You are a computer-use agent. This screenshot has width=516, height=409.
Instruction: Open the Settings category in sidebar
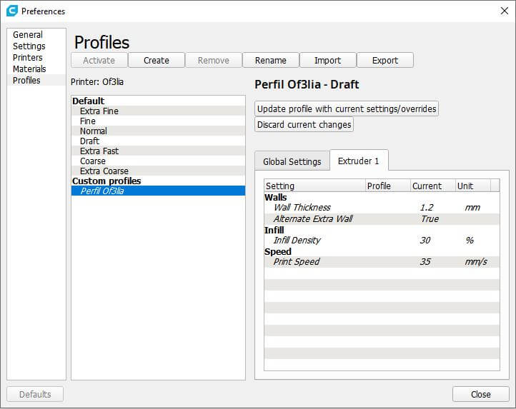point(29,46)
